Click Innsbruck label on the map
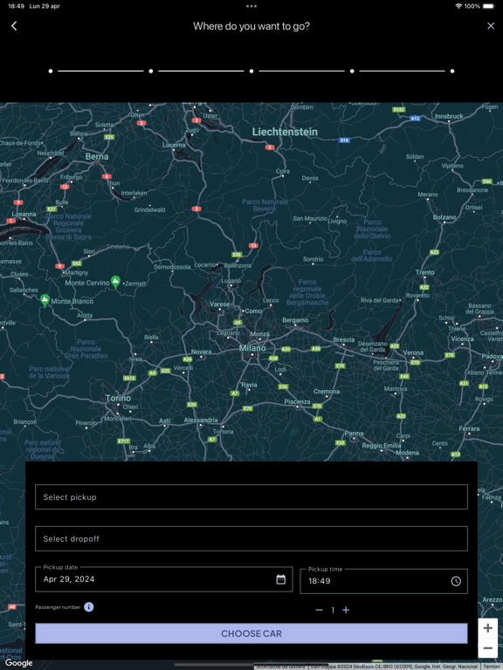Viewport: 503px width, 670px height. 449,116
